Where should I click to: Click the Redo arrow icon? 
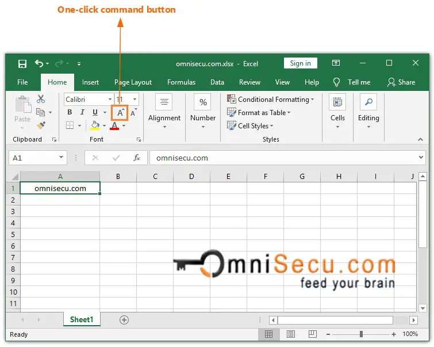(59, 64)
